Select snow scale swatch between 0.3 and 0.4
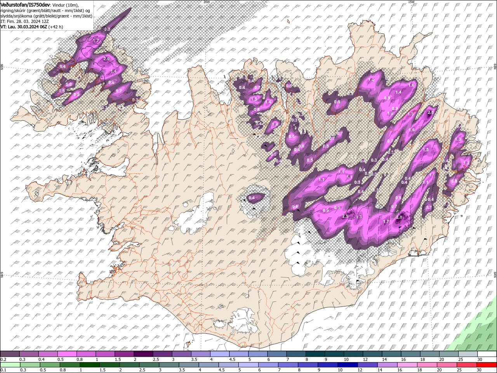 29,354
